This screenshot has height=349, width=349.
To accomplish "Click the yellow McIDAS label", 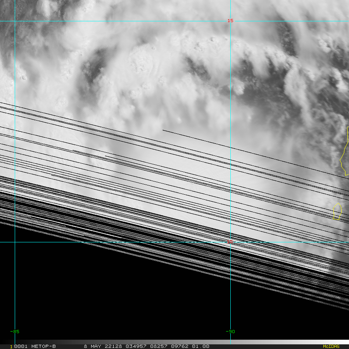I will point(331,346).
